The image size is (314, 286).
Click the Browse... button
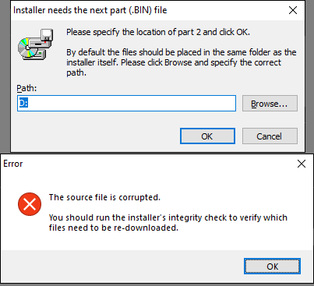[270, 104]
